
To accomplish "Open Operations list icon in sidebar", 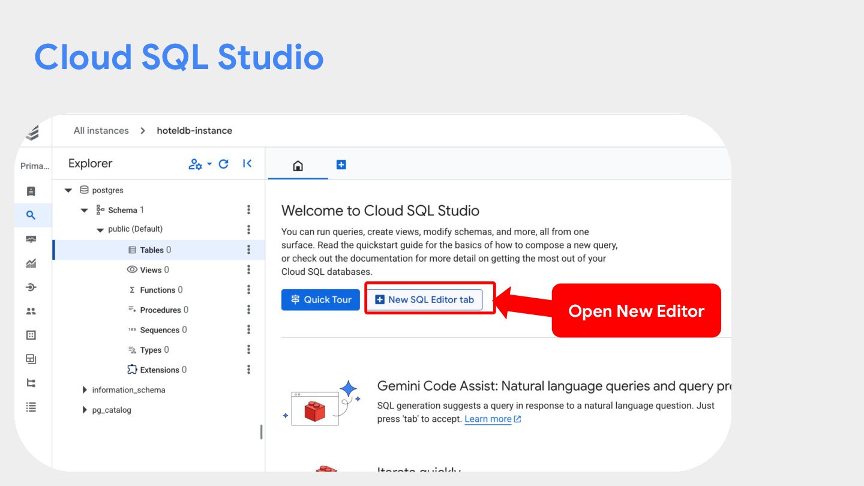I will click(x=31, y=407).
